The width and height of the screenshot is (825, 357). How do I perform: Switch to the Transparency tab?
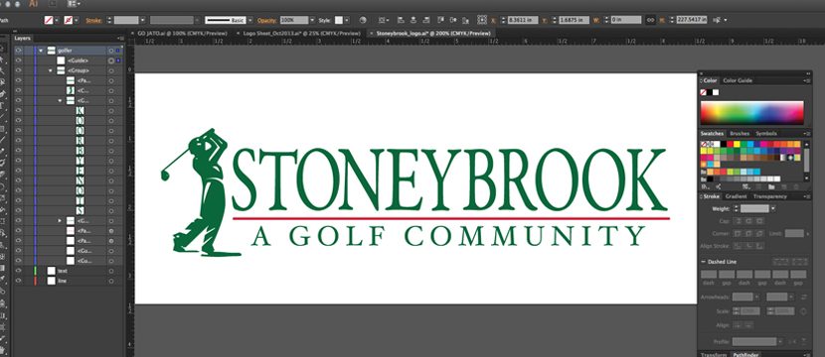(x=769, y=196)
